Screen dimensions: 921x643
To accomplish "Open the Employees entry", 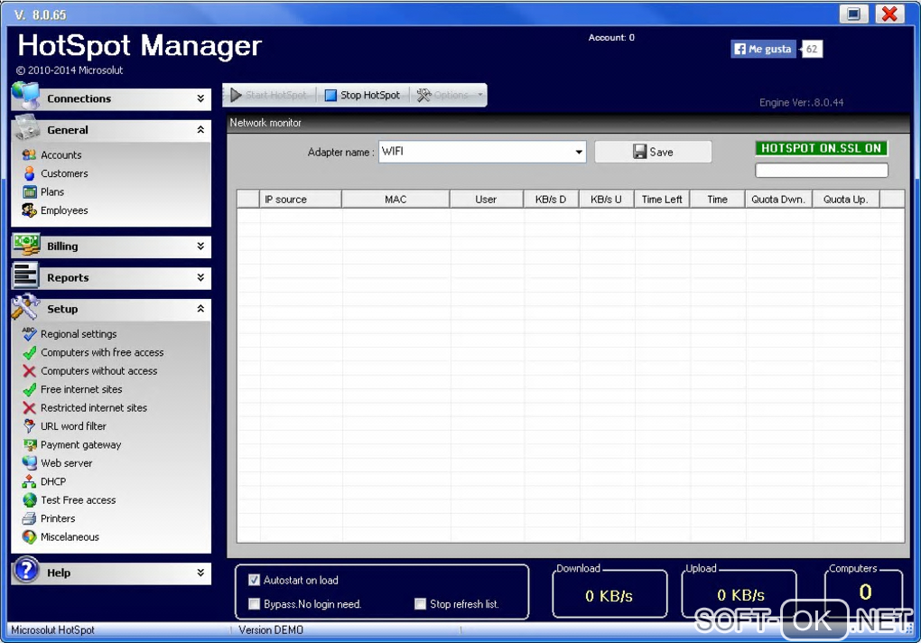I will pyautogui.click(x=64, y=210).
